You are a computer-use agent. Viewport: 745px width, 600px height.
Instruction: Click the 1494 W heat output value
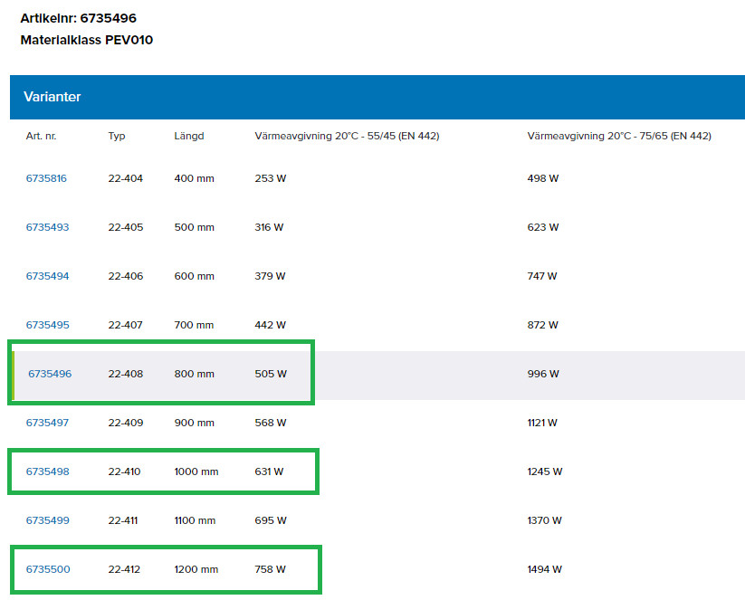point(544,569)
